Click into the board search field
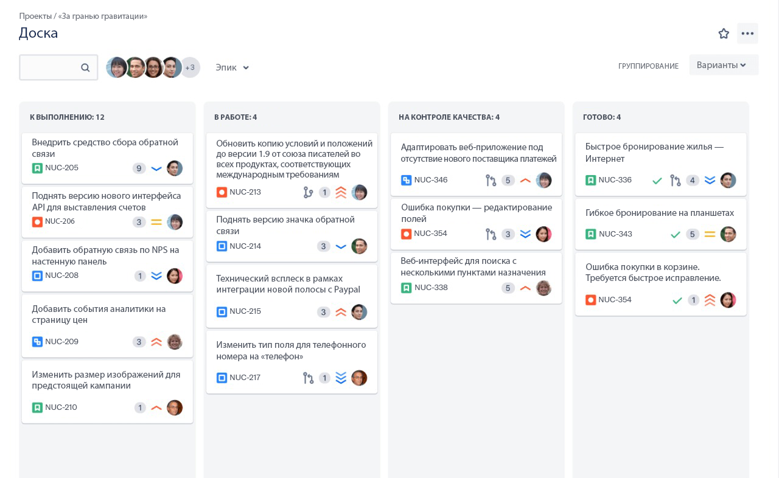The width and height of the screenshot is (779, 478). pyautogui.click(x=50, y=68)
